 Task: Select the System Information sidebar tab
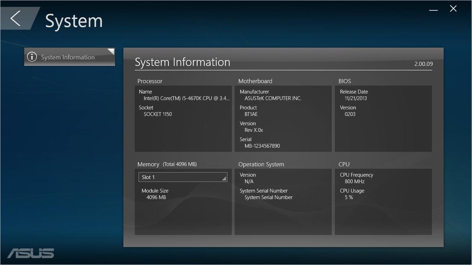pyautogui.click(x=70, y=57)
